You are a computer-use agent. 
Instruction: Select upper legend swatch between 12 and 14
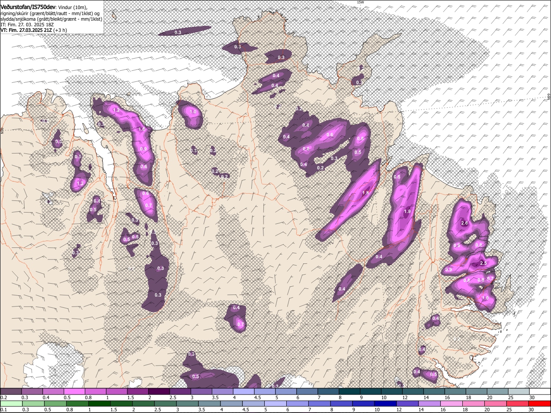413,391
